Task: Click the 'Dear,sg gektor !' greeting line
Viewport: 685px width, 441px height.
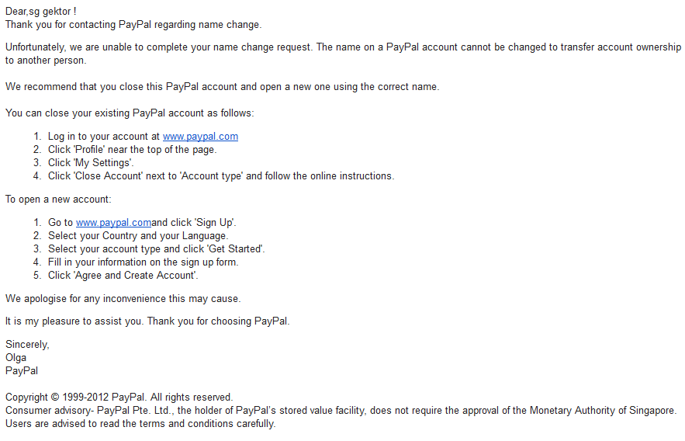Action: point(40,12)
